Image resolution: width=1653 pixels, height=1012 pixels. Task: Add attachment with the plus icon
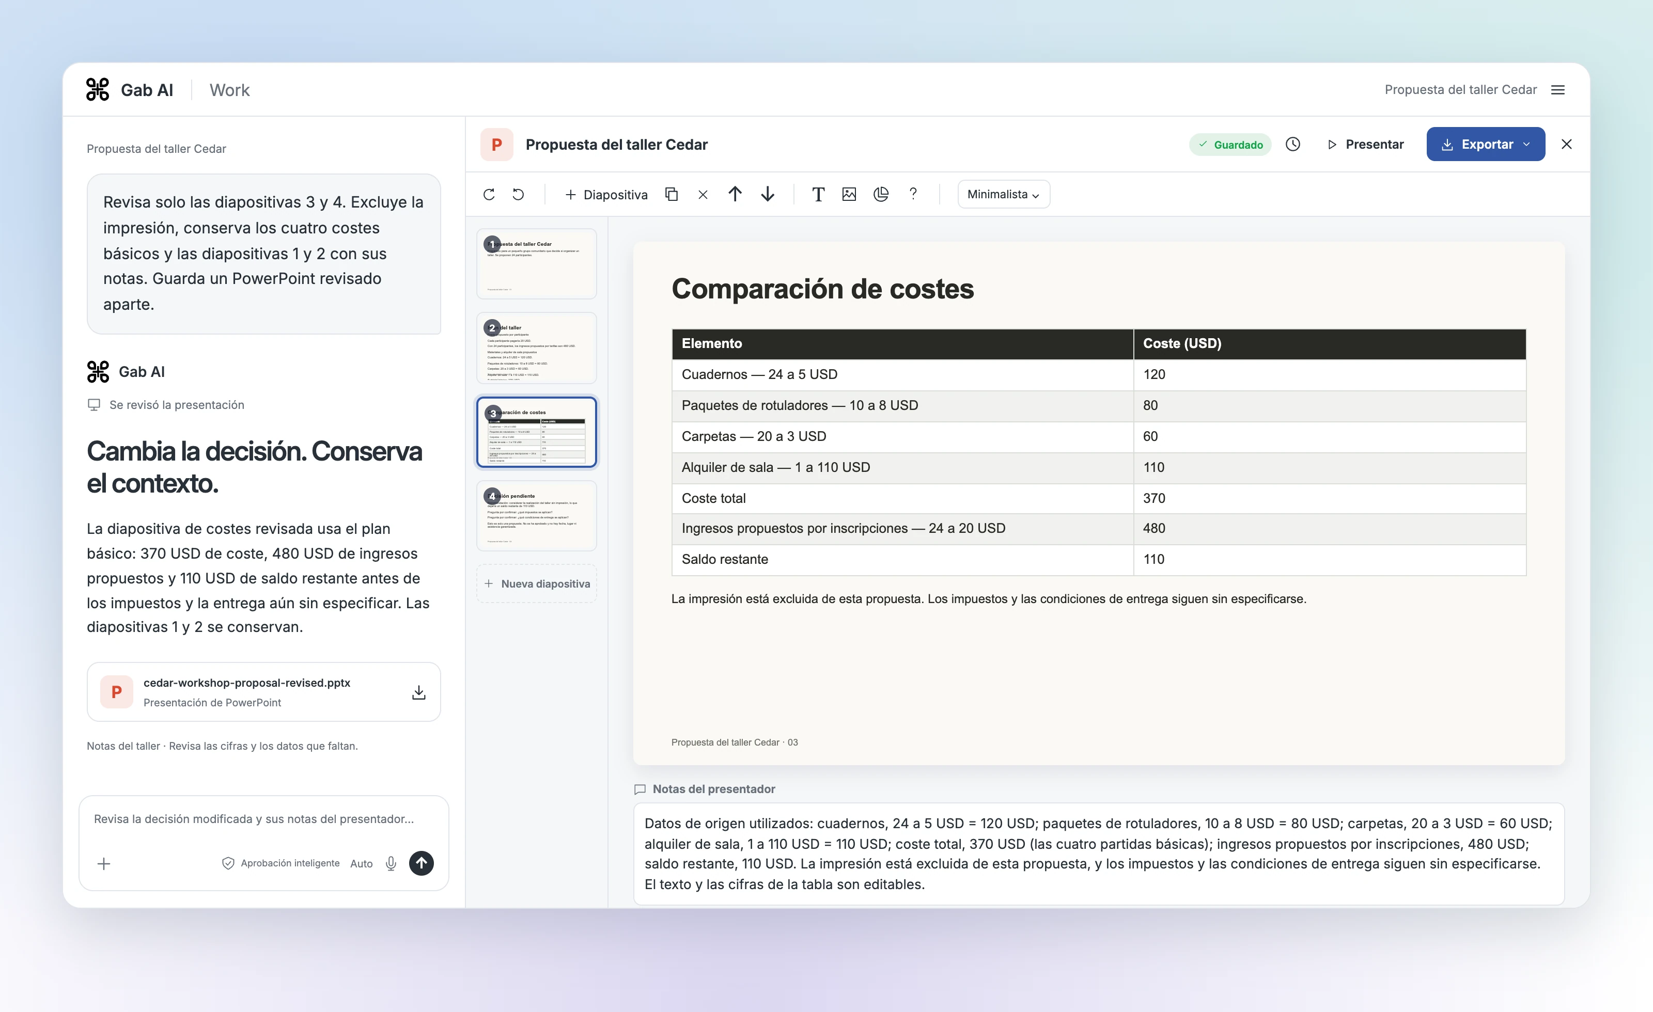pyautogui.click(x=104, y=864)
